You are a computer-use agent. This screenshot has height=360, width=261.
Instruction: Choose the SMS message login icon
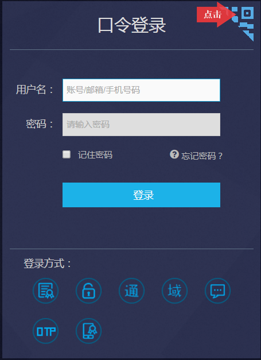click(217, 291)
